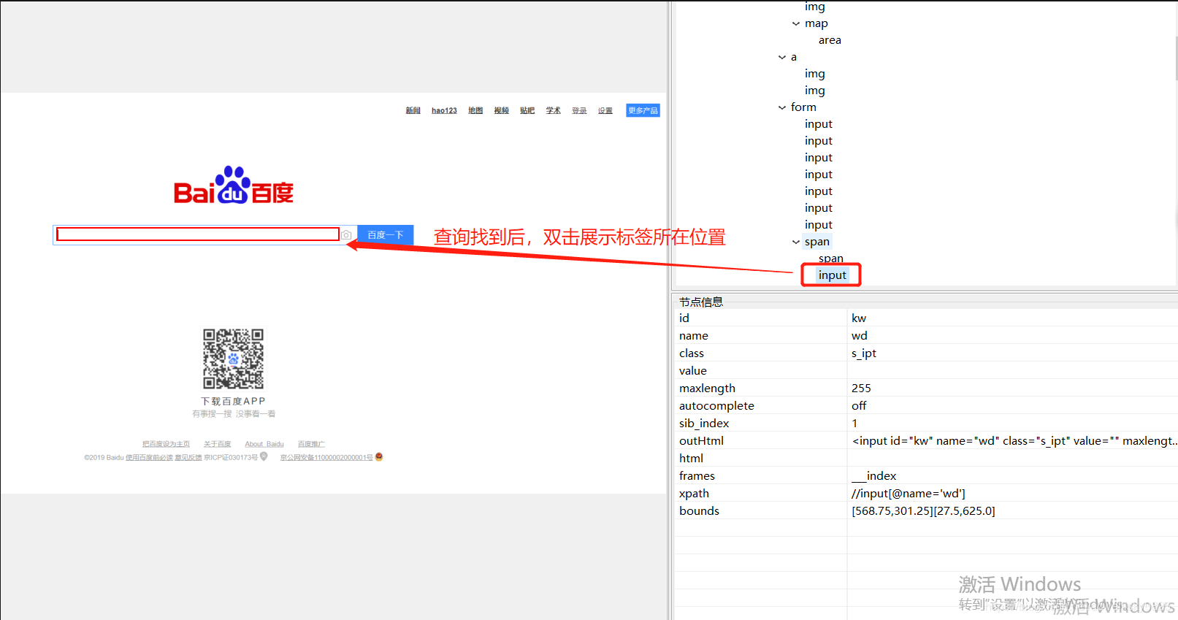Collapse the 'a' tree node

pyautogui.click(x=782, y=58)
